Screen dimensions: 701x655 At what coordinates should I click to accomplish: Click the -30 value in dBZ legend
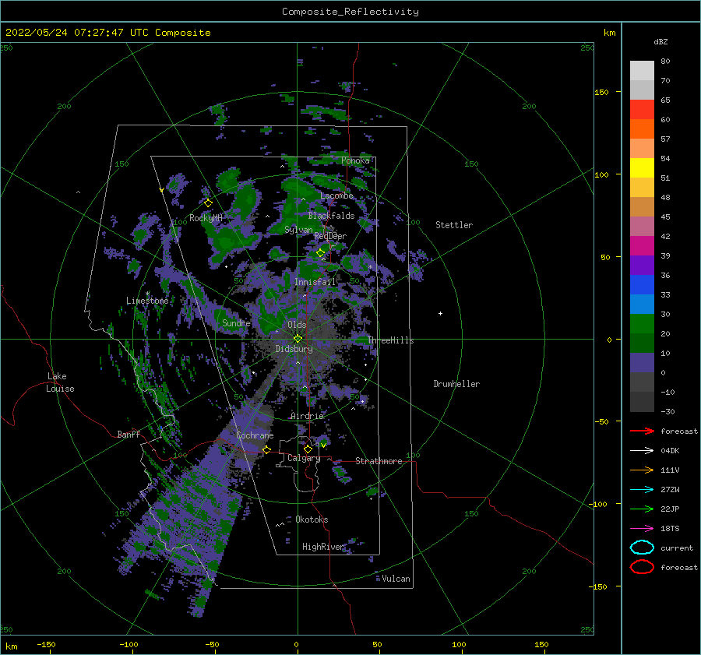pyautogui.click(x=668, y=412)
